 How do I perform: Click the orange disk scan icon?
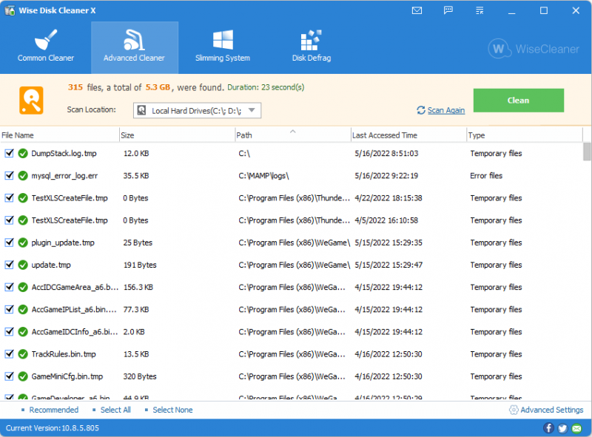pyautogui.click(x=31, y=101)
